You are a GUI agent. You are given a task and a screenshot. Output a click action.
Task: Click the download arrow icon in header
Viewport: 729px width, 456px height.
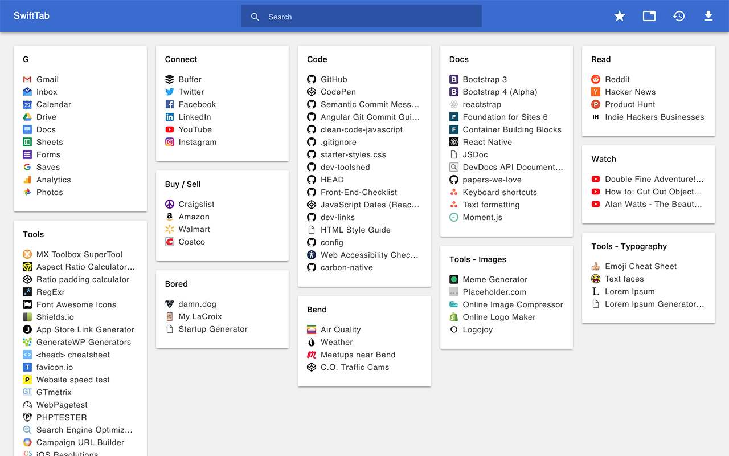coord(708,16)
